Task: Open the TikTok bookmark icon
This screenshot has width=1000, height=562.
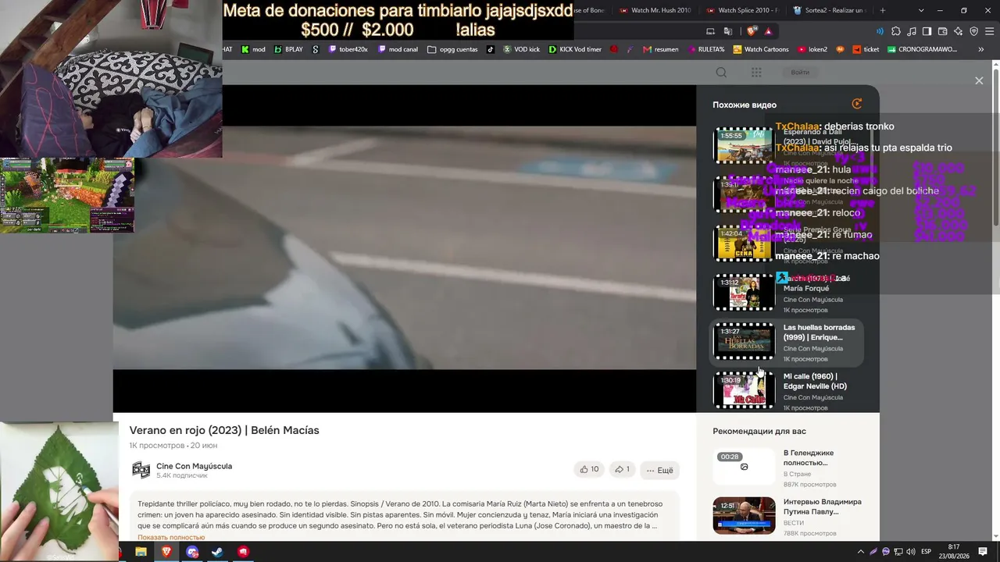Action: (x=491, y=49)
